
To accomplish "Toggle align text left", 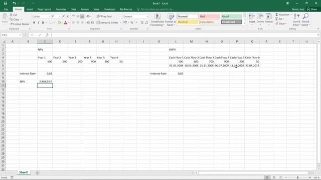I will (73, 22).
